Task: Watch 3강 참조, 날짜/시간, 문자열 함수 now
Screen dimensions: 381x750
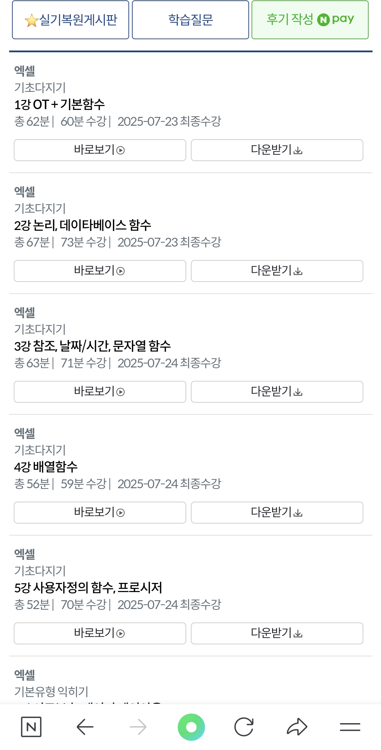Action: (100, 392)
